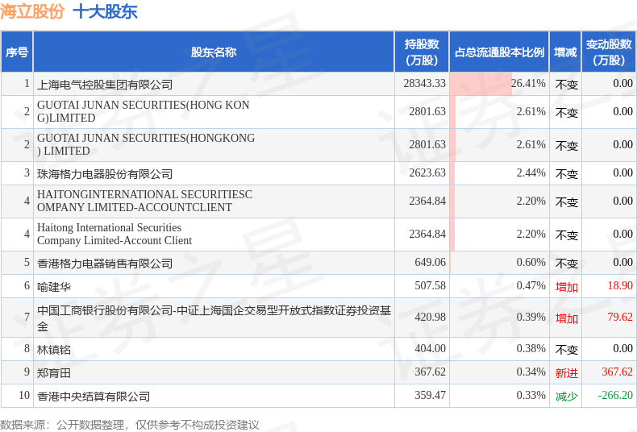This screenshot has height=432, width=637.
Task: Click the 十大股东 heading
Action: tap(105, 11)
